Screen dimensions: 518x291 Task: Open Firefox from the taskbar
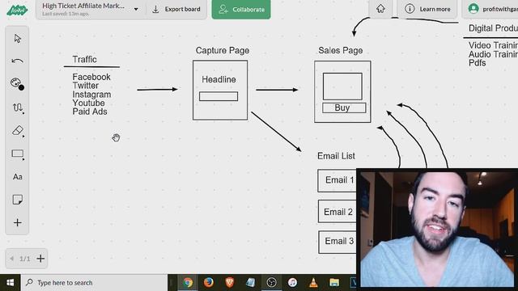coord(209,283)
